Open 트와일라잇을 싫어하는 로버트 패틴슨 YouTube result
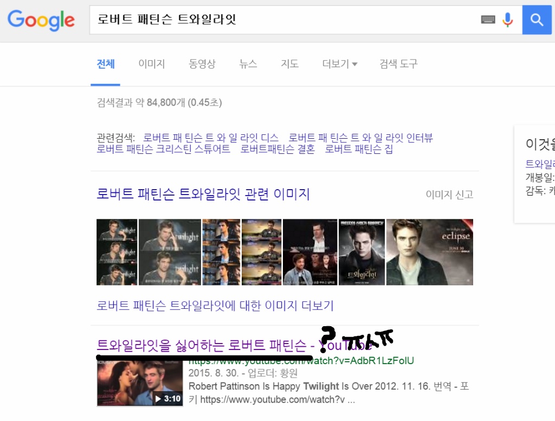The width and height of the screenshot is (555, 421). [234, 346]
